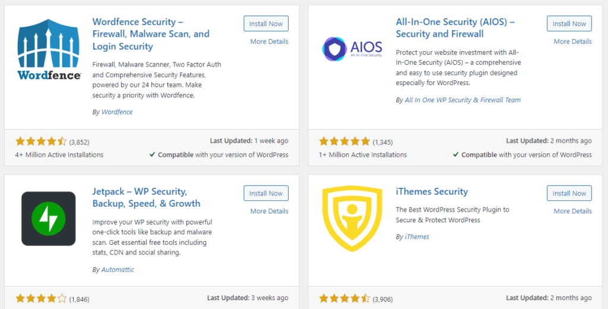This screenshot has height=309, width=608.
Task: Install the All-In-One Security plugin
Action: 569,24
